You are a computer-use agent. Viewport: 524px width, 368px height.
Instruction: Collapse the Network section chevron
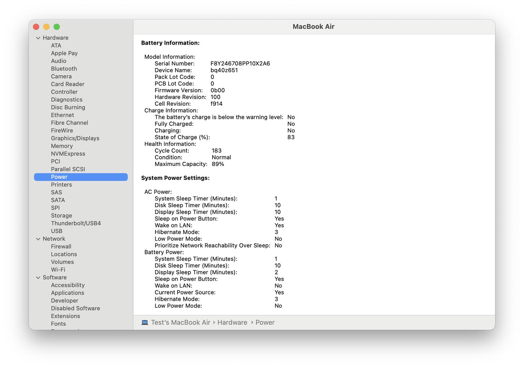[x=38, y=239]
